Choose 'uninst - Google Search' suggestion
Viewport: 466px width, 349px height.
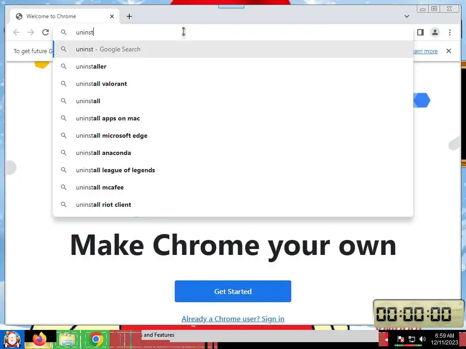pyautogui.click(x=233, y=49)
